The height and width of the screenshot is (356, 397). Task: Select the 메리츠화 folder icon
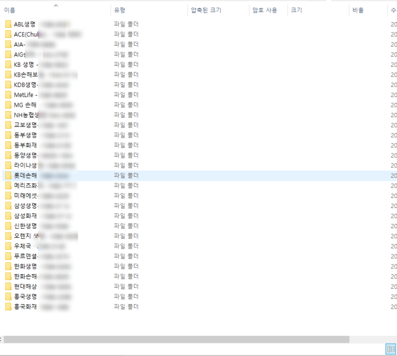8,185
